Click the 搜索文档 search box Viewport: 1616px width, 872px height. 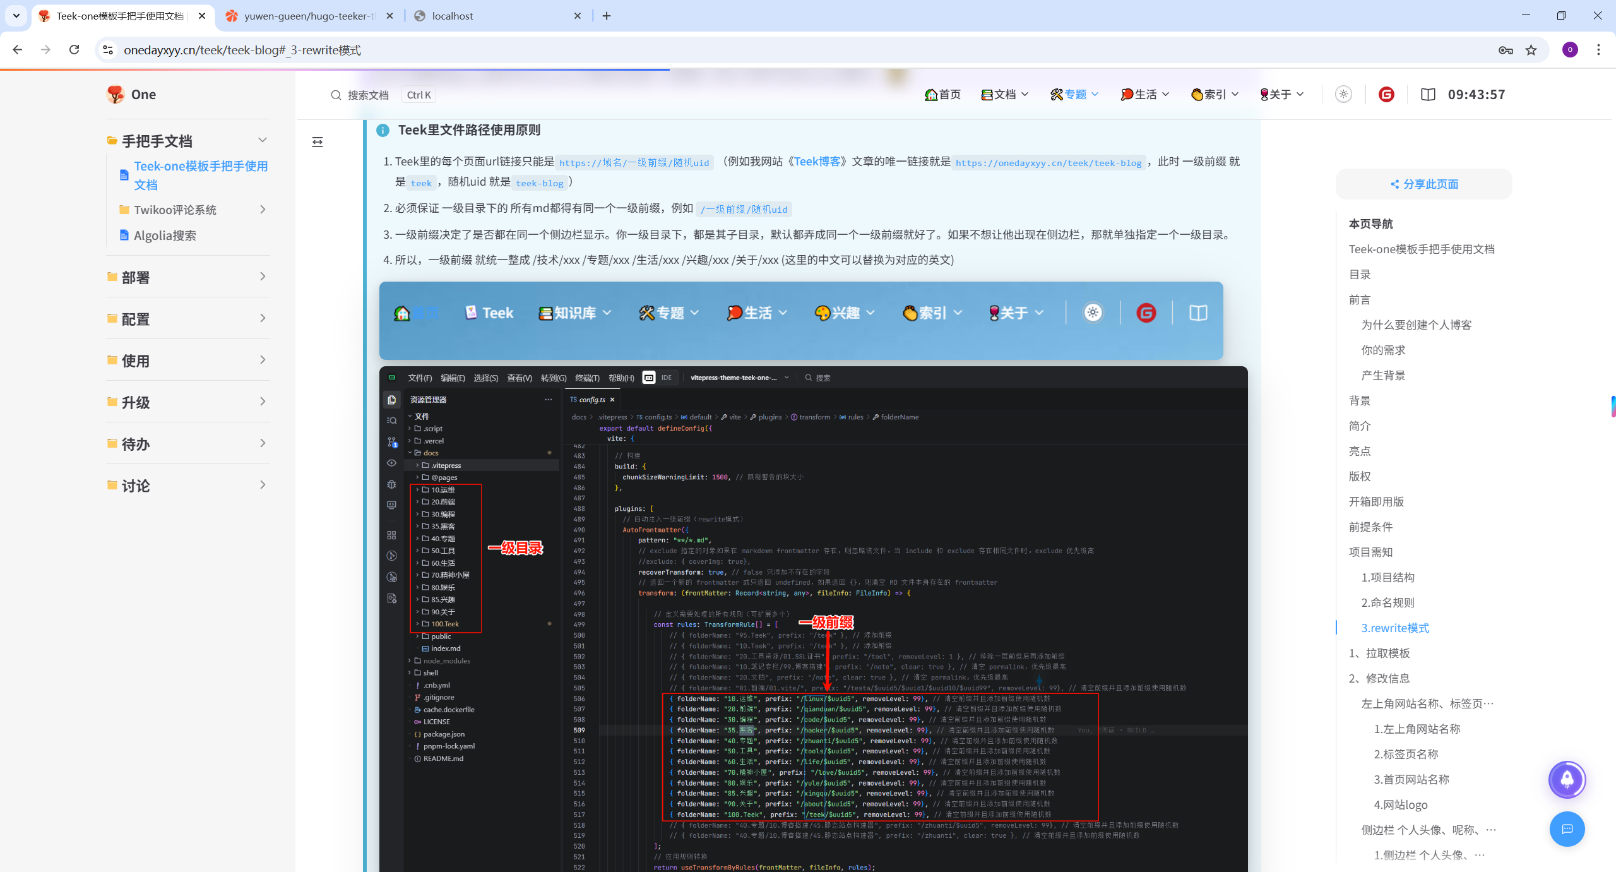pyautogui.click(x=368, y=95)
